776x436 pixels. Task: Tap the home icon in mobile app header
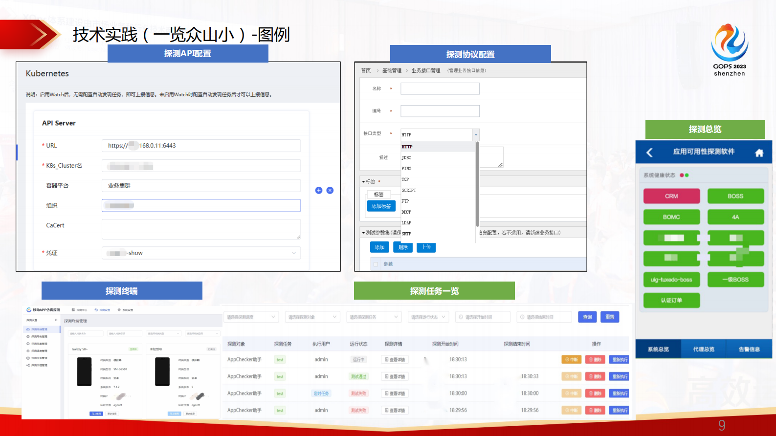(x=759, y=153)
